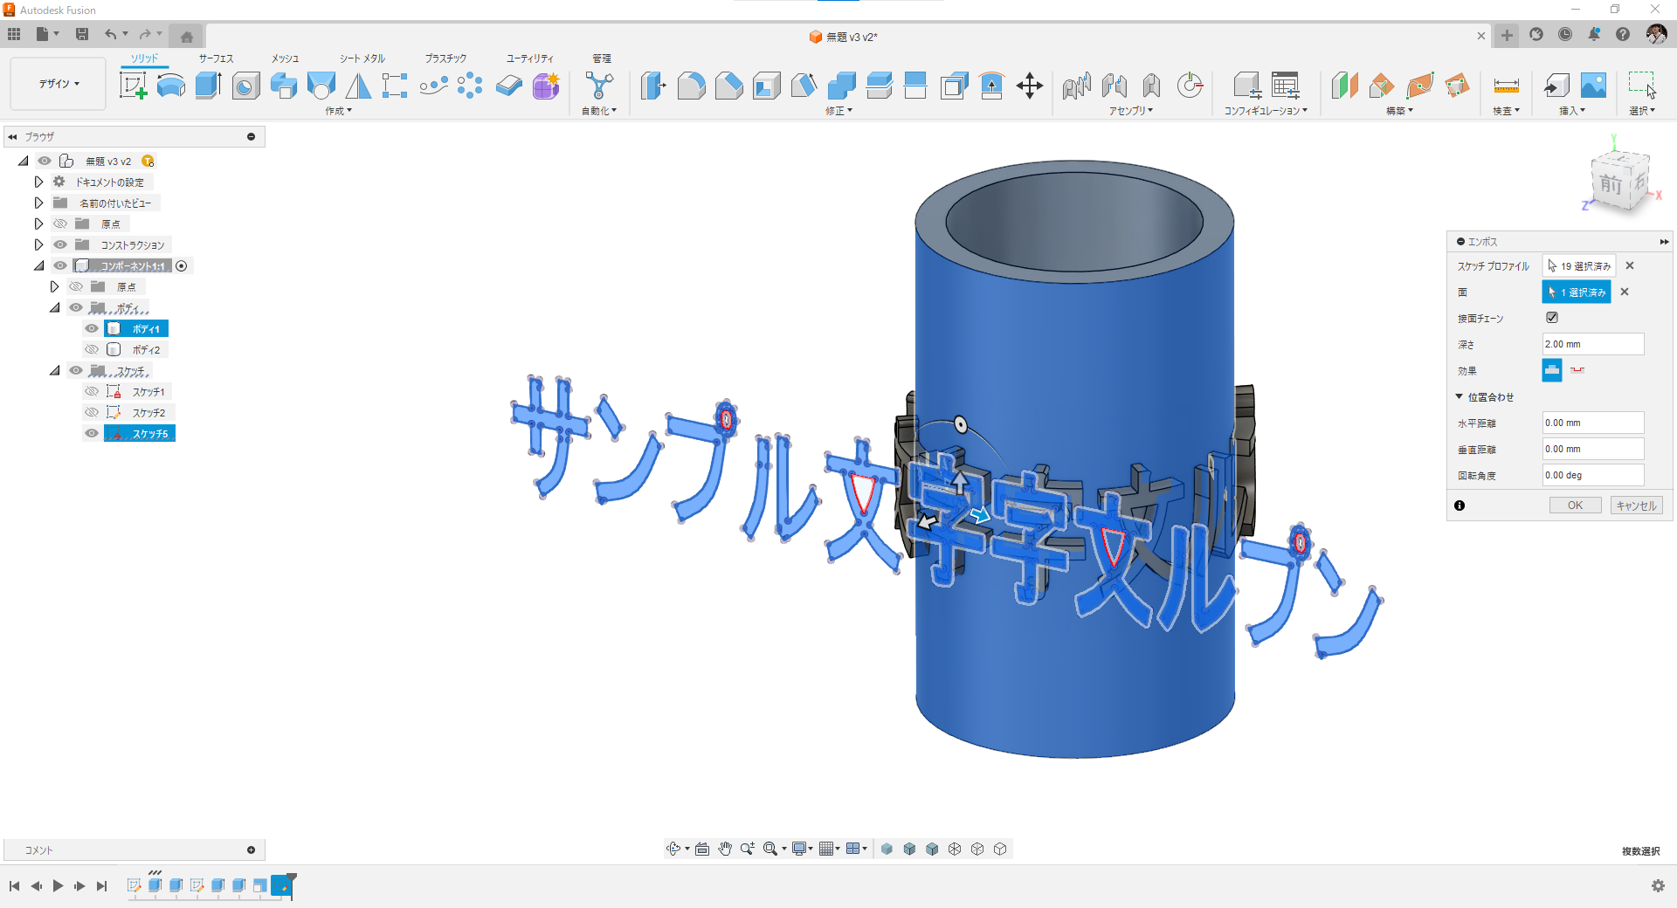The height and width of the screenshot is (908, 1677).
Task: Toggle visibility of ボディ1
Action: coord(92,328)
